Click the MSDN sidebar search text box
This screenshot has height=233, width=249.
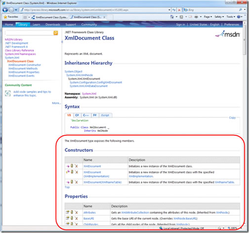pyautogui.click(x=29, y=33)
